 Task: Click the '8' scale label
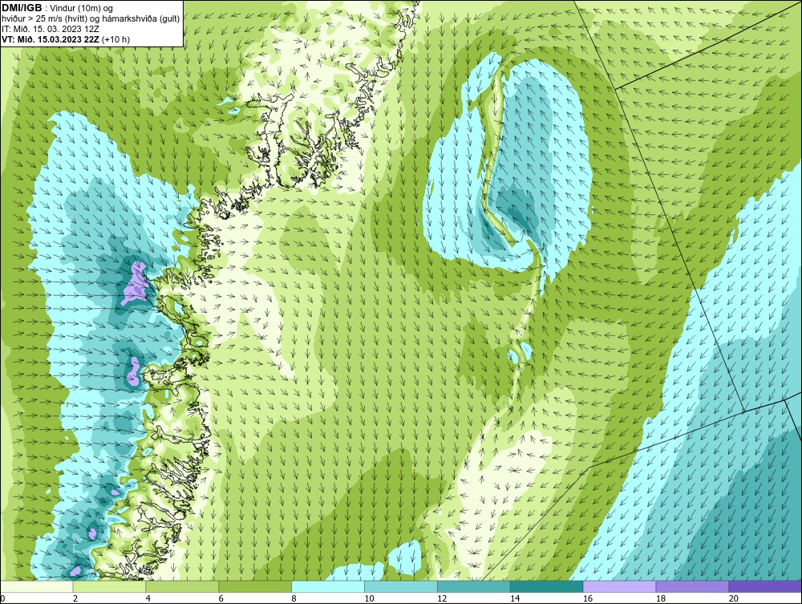tap(294, 598)
